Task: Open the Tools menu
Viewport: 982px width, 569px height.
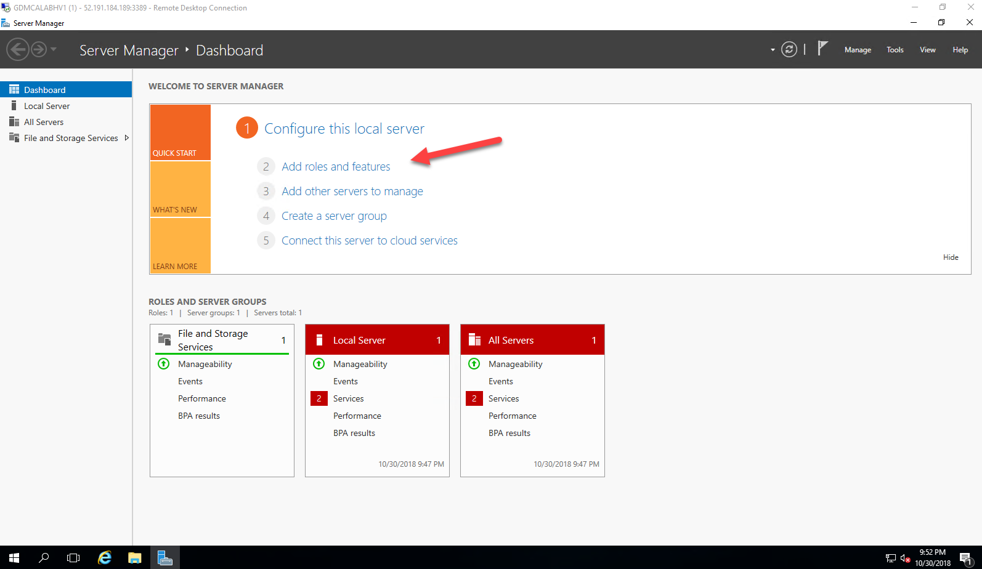Action: point(895,50)
